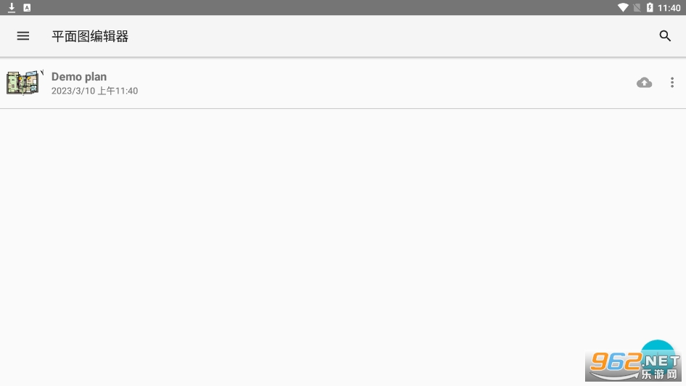Viewport: 686px width, 386px height.
Task: Open the Demo plan floor plan thumbnail
Action: pos(23,83)
